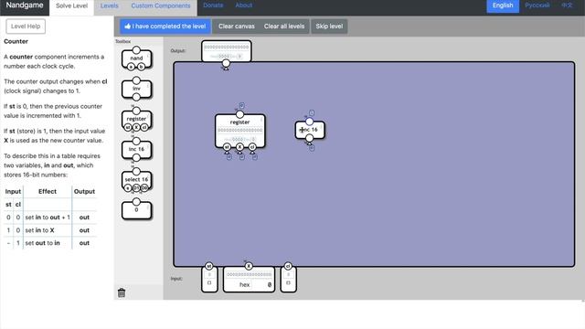The width and height of the screenshot is (585, 329).
Task: Open the Solve Level tab
Action: pos(71,6)
